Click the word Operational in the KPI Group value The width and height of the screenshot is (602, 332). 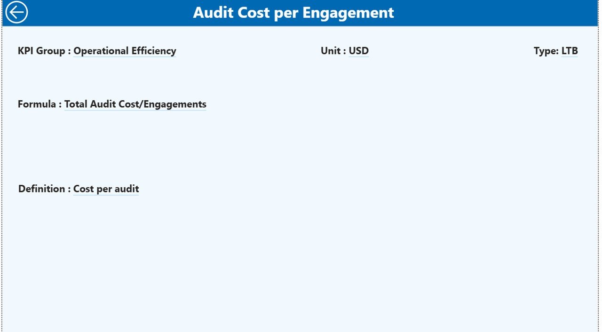[x=101, y=51]
